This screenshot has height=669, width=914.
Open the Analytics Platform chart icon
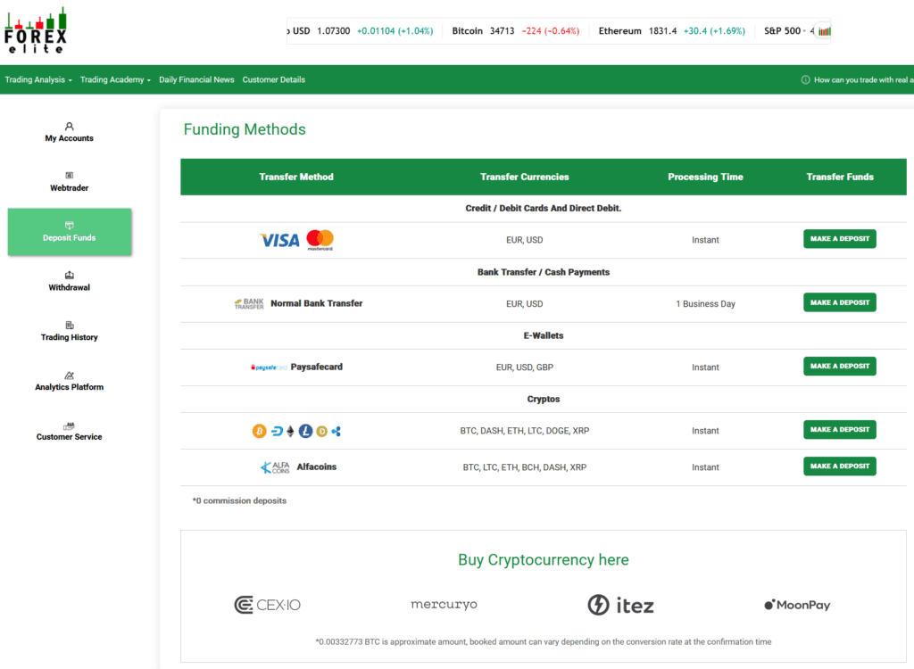[69, 376]
